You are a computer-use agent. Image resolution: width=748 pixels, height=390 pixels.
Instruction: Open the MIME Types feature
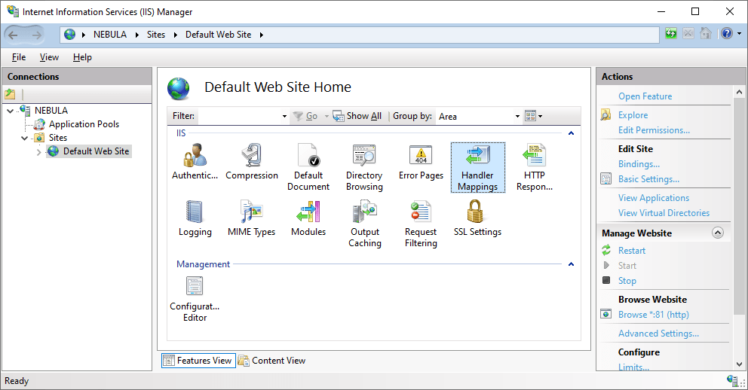click(251, 218)
